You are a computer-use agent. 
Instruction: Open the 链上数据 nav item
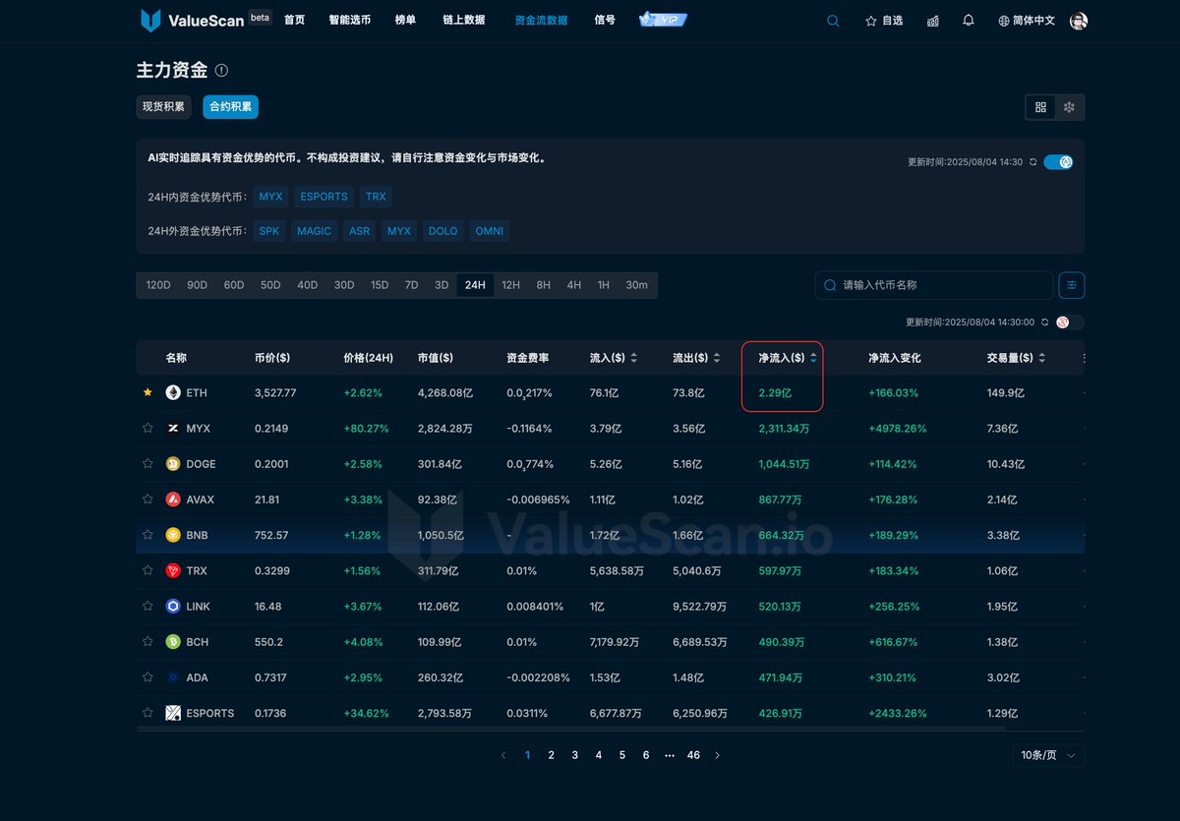tap(464, 20)
